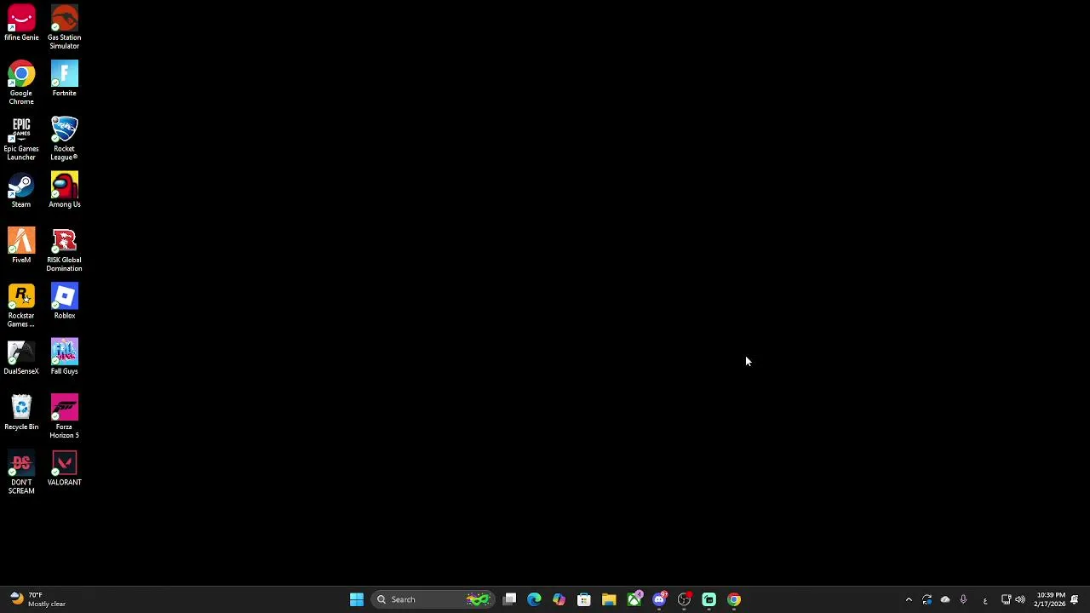The image size is (1090, 613).
Task: Select the Recycle Bin desktop icon
Action: 21,413
